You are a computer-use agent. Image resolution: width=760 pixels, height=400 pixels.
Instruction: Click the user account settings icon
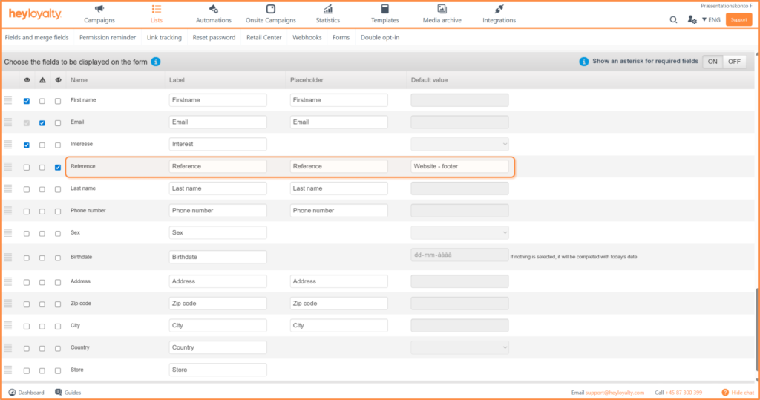tap(692, 20)
